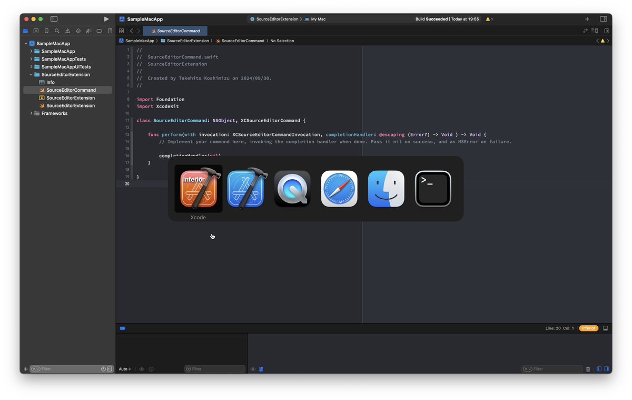Open the No Selection jump bar menu
The image size is (632, 400).
pos(282,41)
